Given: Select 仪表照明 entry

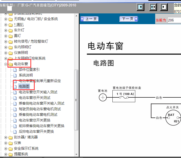Looking at the screenshot, I should click(21, 53).
